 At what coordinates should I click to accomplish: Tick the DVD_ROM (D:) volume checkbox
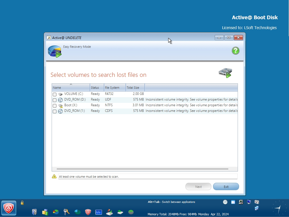pyautogui.click(x=55, y=100)
